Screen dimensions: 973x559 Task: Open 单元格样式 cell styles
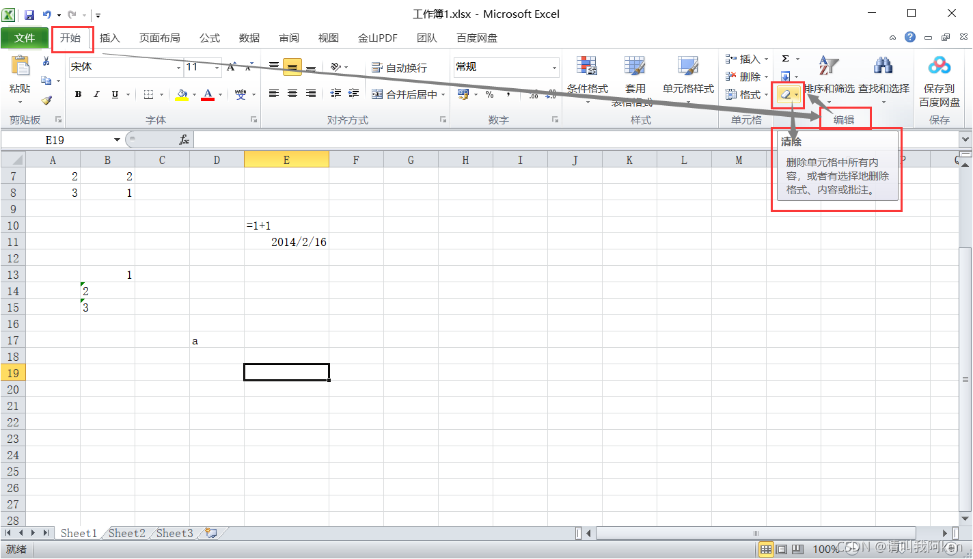(x=688, y=81)
